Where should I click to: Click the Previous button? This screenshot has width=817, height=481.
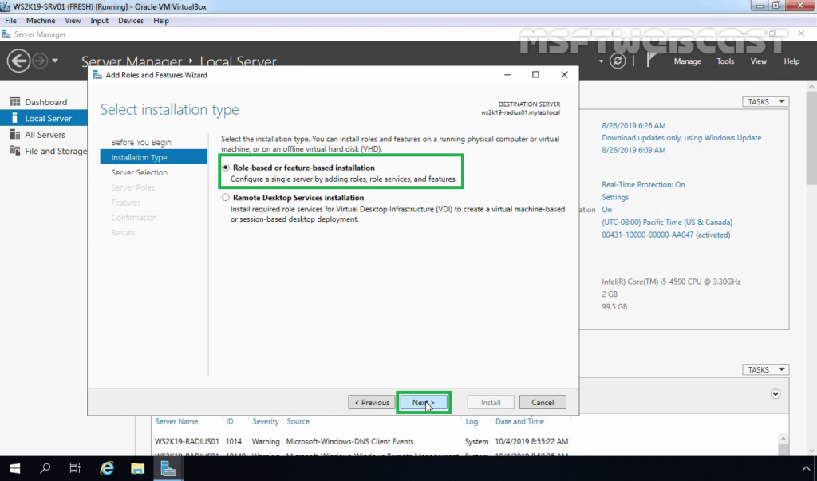pyautogui.click(x=372, y=402)
